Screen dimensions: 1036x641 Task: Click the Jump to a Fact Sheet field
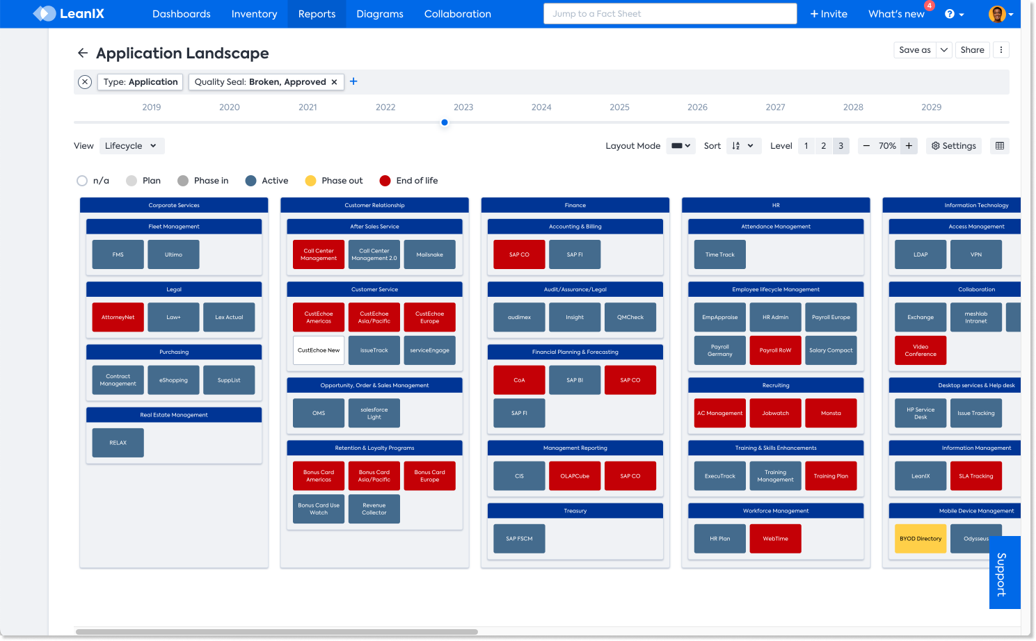[670, 14]
